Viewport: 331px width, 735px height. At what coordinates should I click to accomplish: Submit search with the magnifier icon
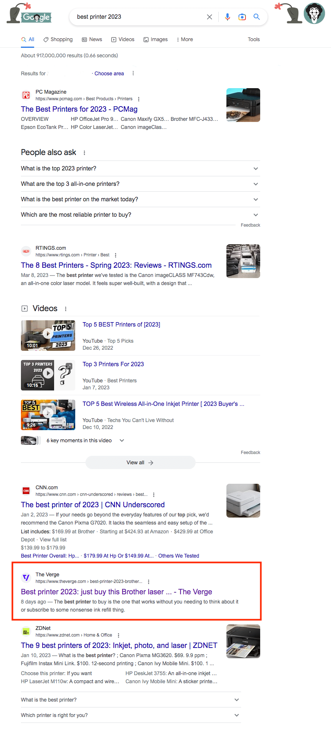pyautogui.click(x=257, y=17)
